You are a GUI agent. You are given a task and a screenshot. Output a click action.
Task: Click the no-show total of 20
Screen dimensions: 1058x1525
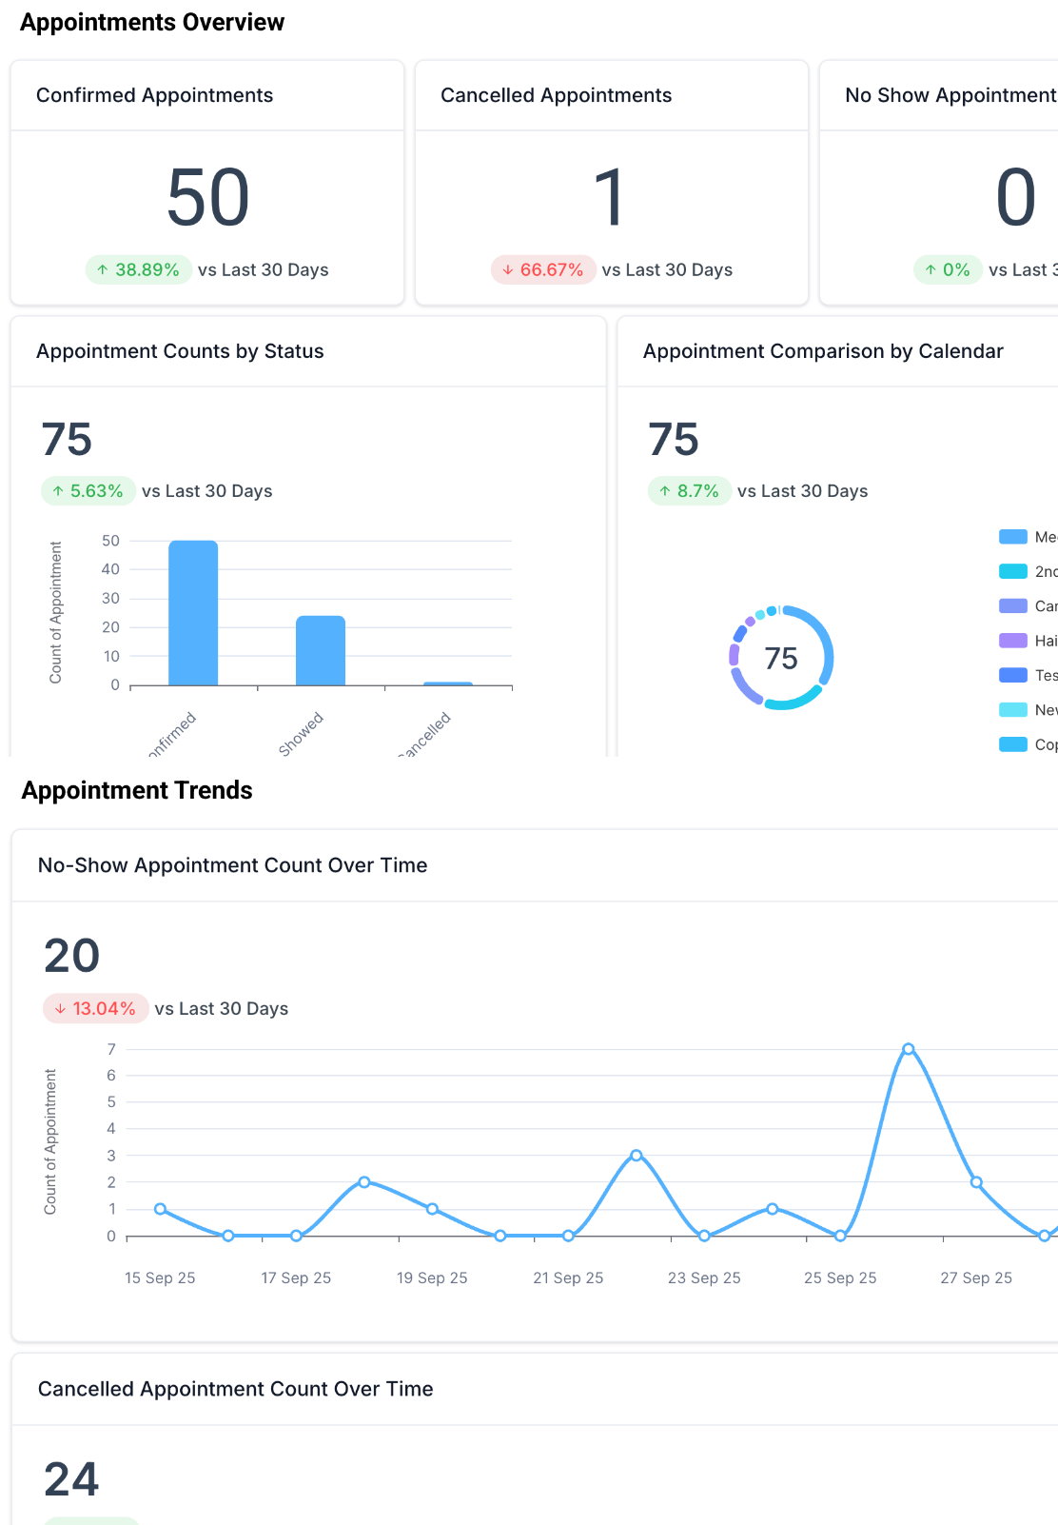[72, 956]
